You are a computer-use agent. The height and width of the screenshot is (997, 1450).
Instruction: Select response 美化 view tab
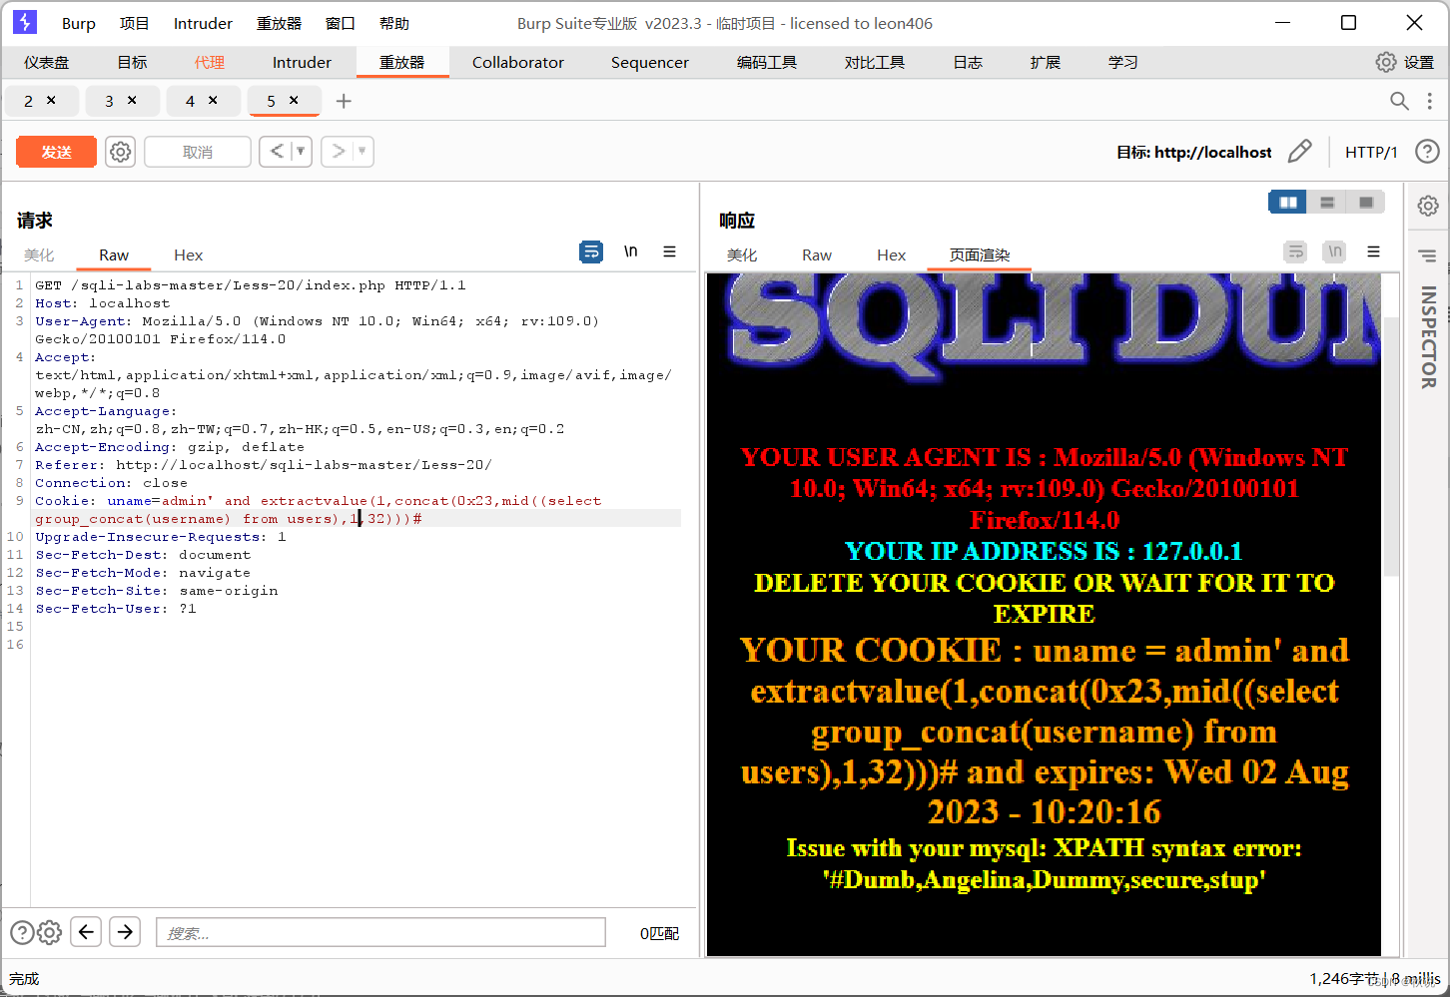click(742, 255)
